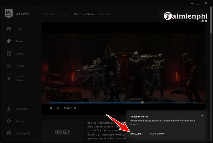The width and height of the screenshot is (213, 143).
Task: Open the Downloads arrow icon
Action: [x=9, y=109]
